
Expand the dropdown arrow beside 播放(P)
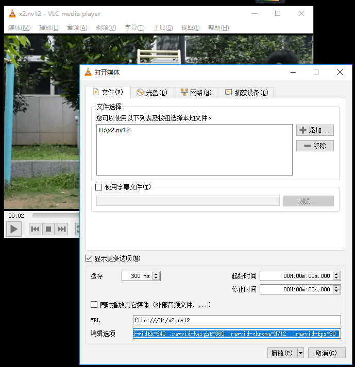click(x=300, y=353)
